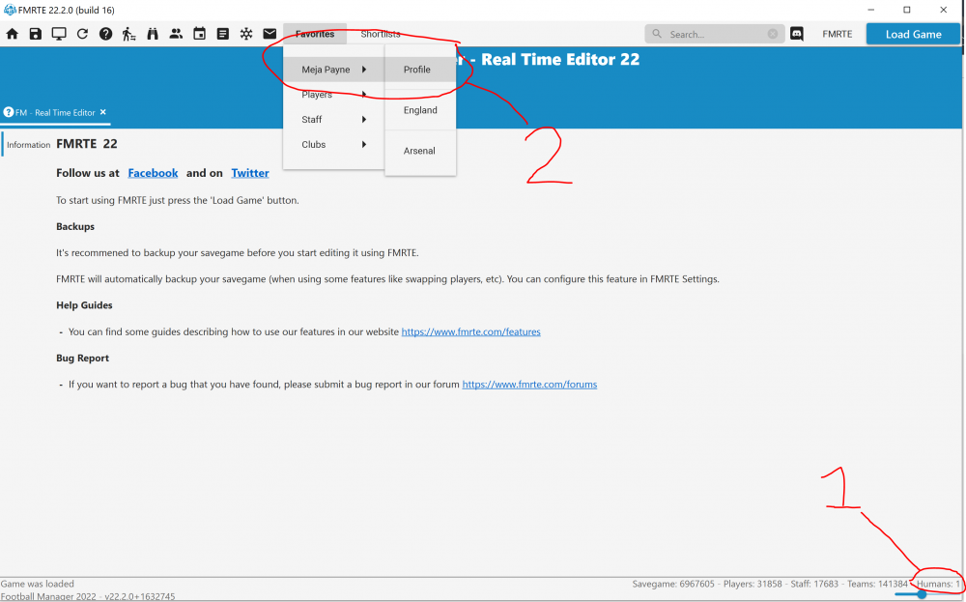Screen dimensions: 966x602
Task: Click the Backups heading
Action: click(75, 227)
